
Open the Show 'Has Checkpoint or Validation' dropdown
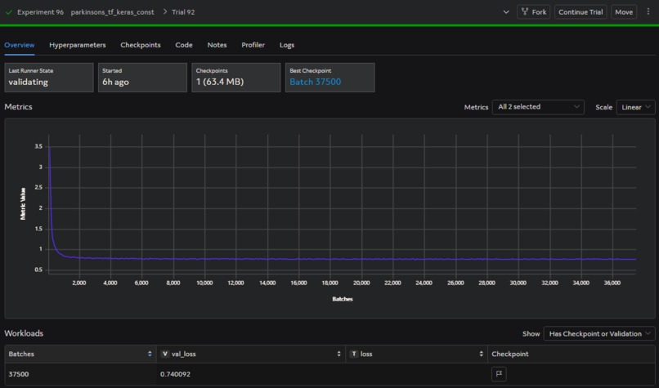599,333
